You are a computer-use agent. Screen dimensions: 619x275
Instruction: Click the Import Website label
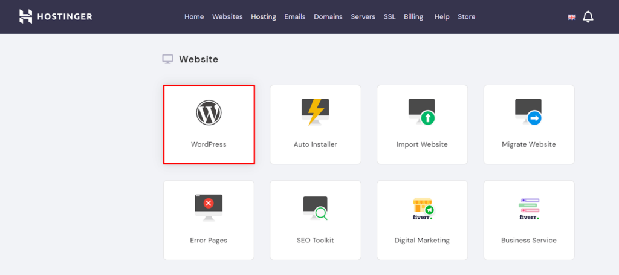pos(422,144)
